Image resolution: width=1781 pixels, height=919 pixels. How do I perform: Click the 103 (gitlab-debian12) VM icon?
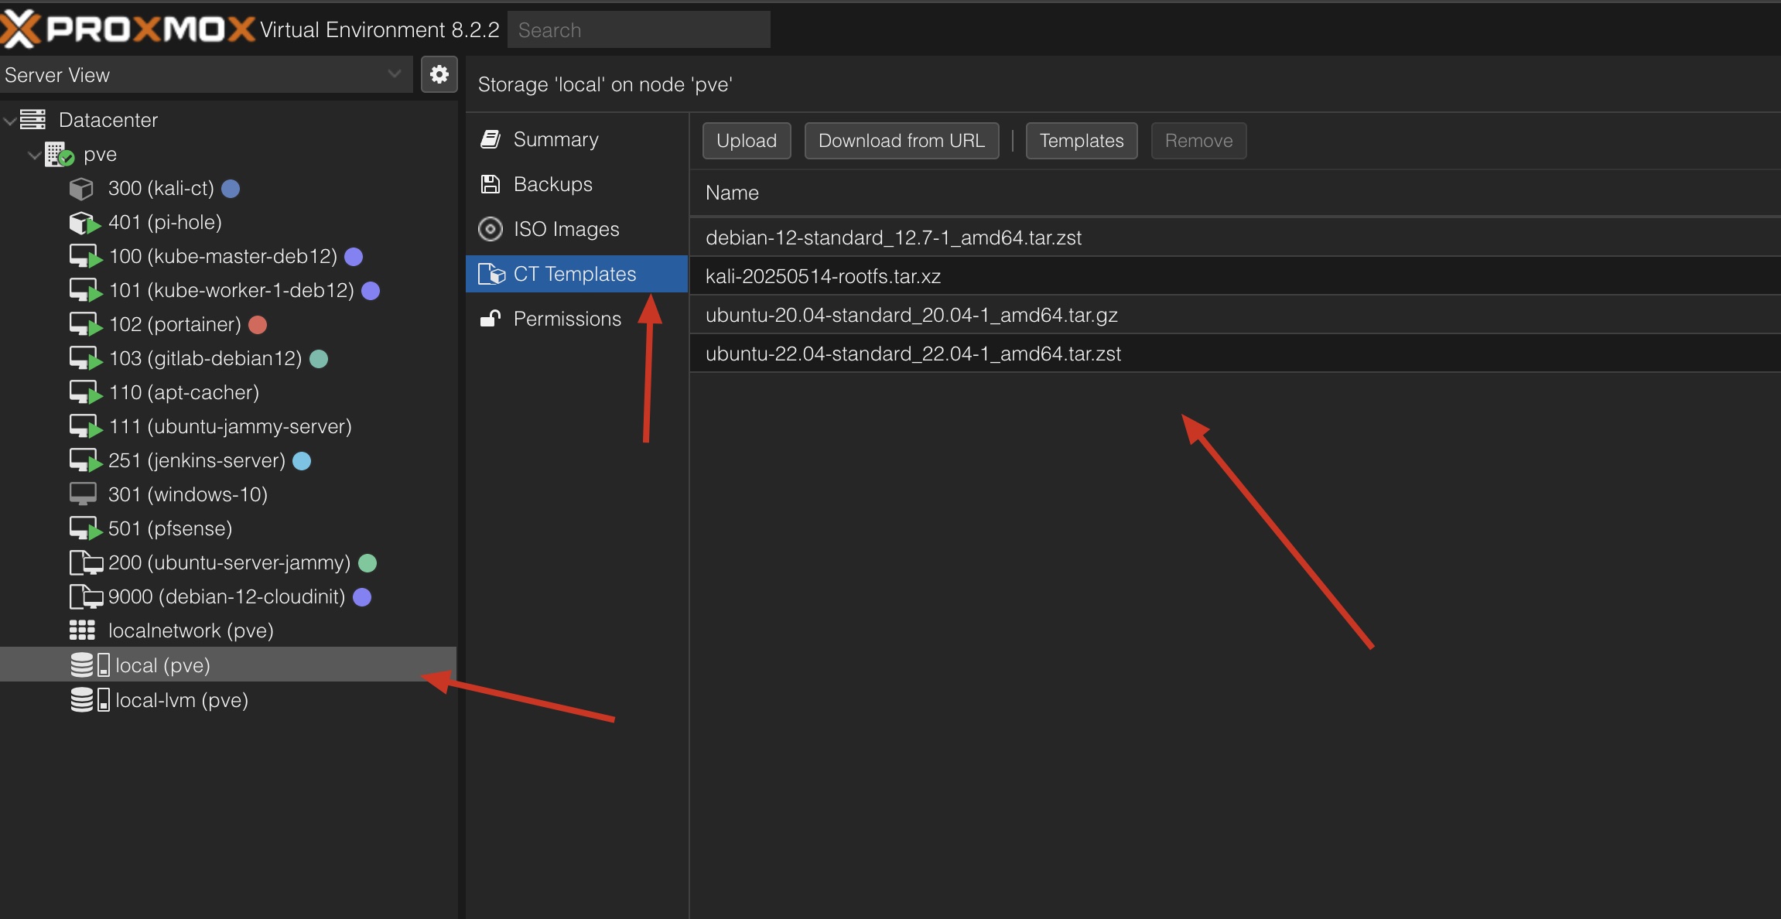(x=85, y=359)
